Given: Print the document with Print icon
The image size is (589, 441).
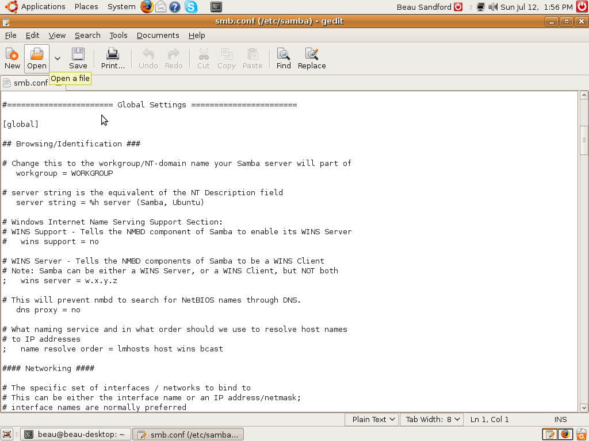Looking at the screenshot, I should pyautogui.click(x=113, y=58).
